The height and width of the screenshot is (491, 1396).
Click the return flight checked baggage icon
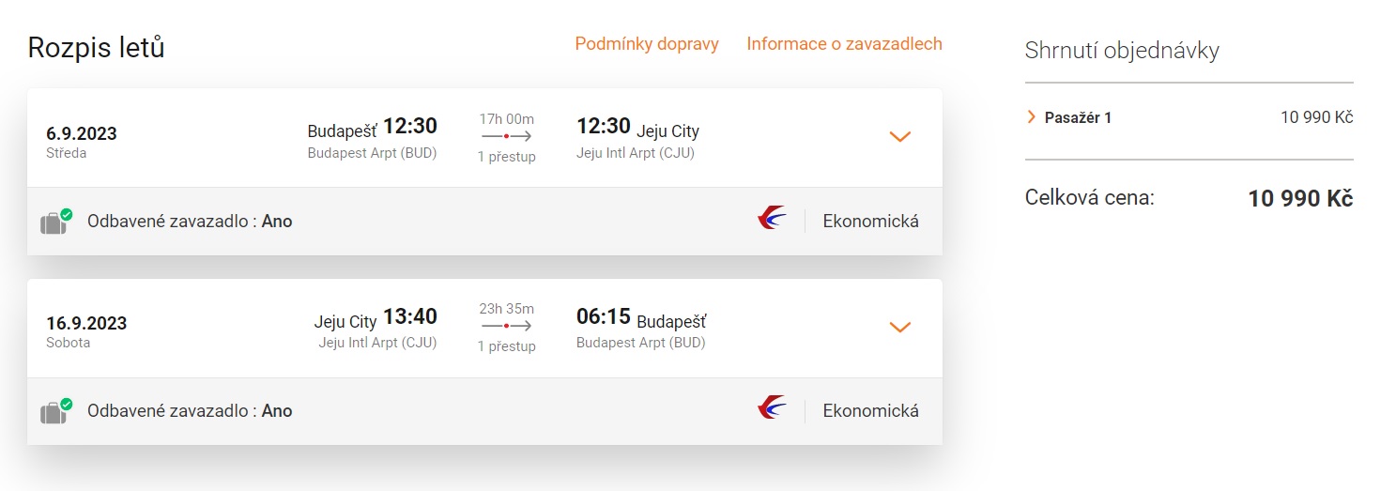pos(55,411)
